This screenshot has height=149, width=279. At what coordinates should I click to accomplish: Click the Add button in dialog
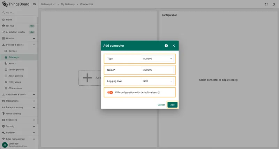172,105
